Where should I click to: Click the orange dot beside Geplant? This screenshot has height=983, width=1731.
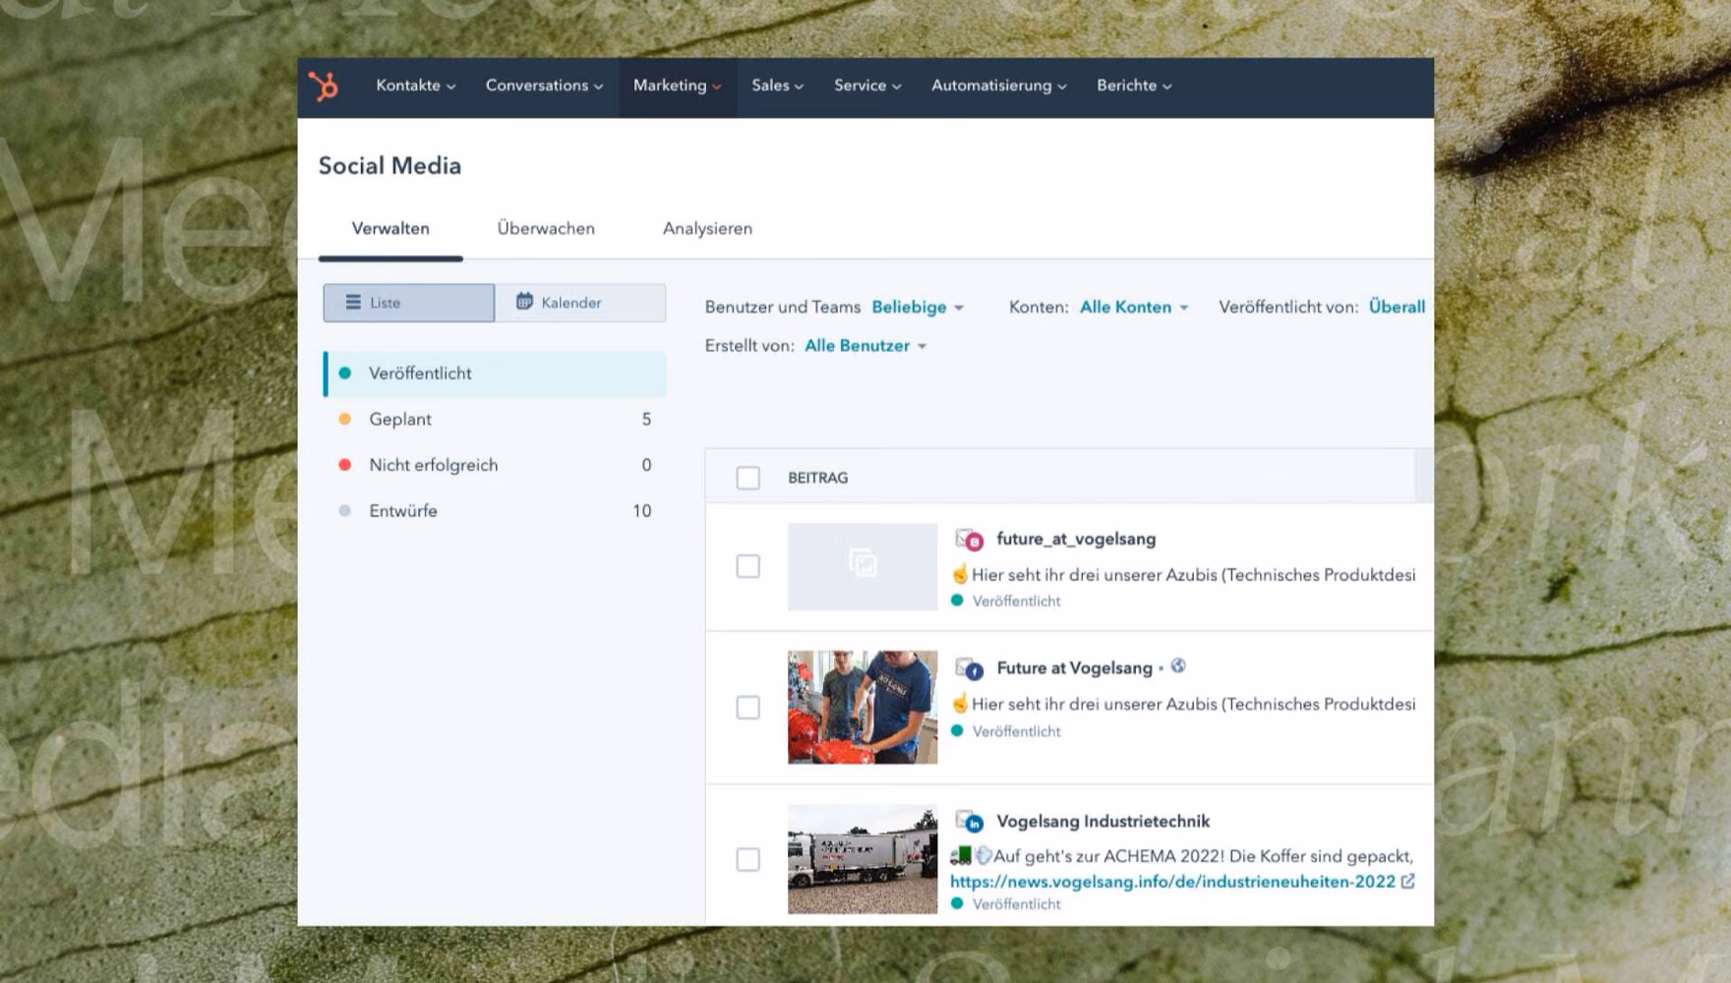coord(344,419)
